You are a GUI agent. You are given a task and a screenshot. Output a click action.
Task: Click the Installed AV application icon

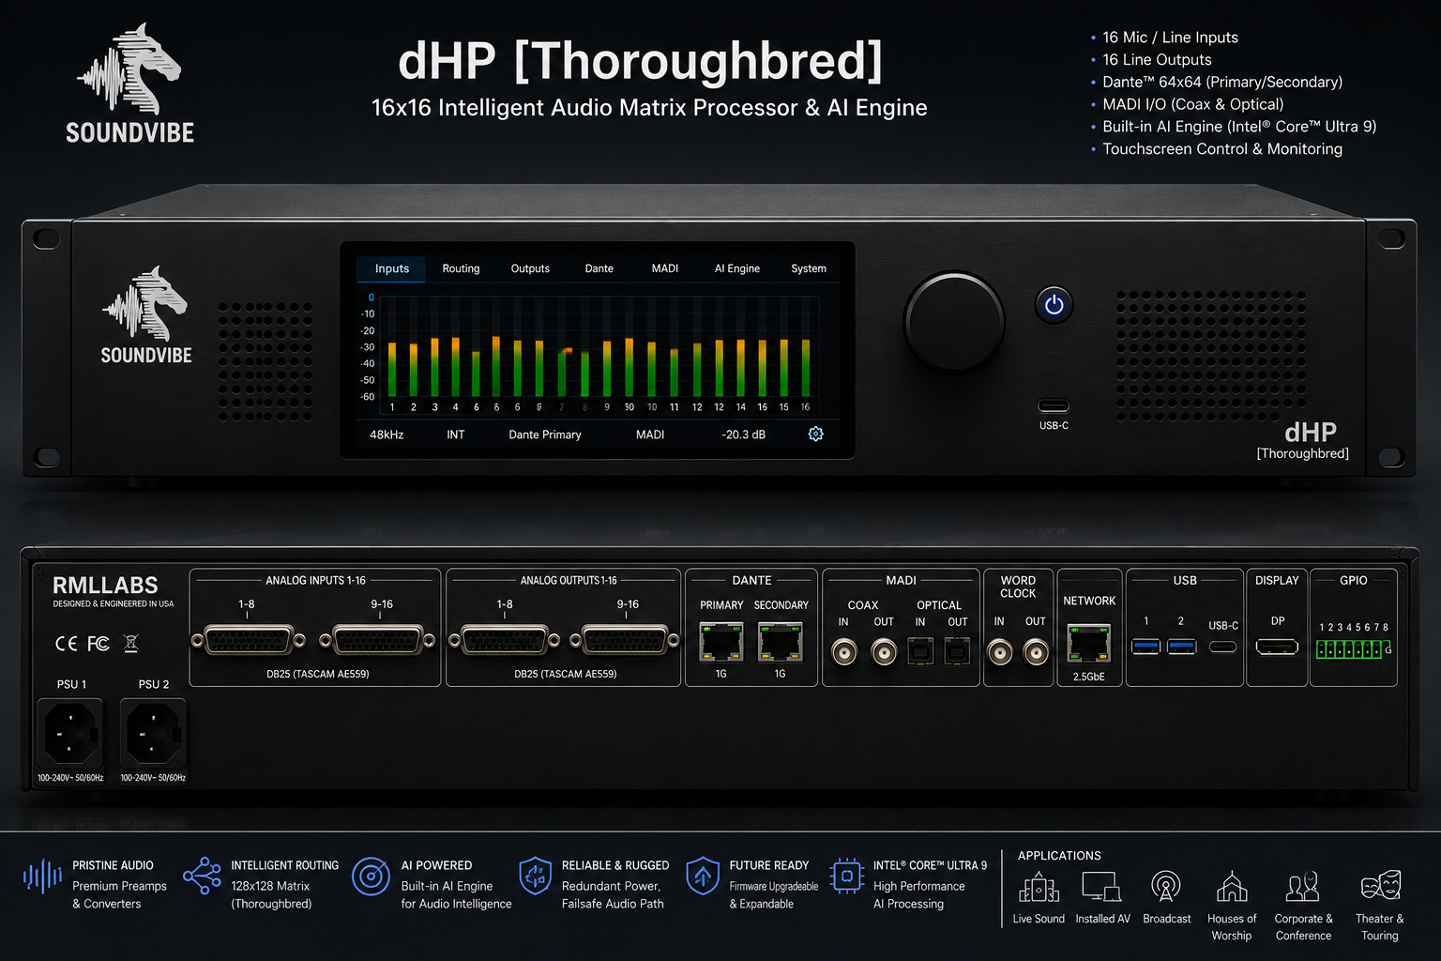(1101, 886)
